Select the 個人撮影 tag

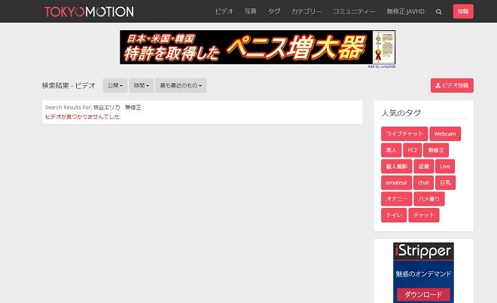tap(397, 167)
